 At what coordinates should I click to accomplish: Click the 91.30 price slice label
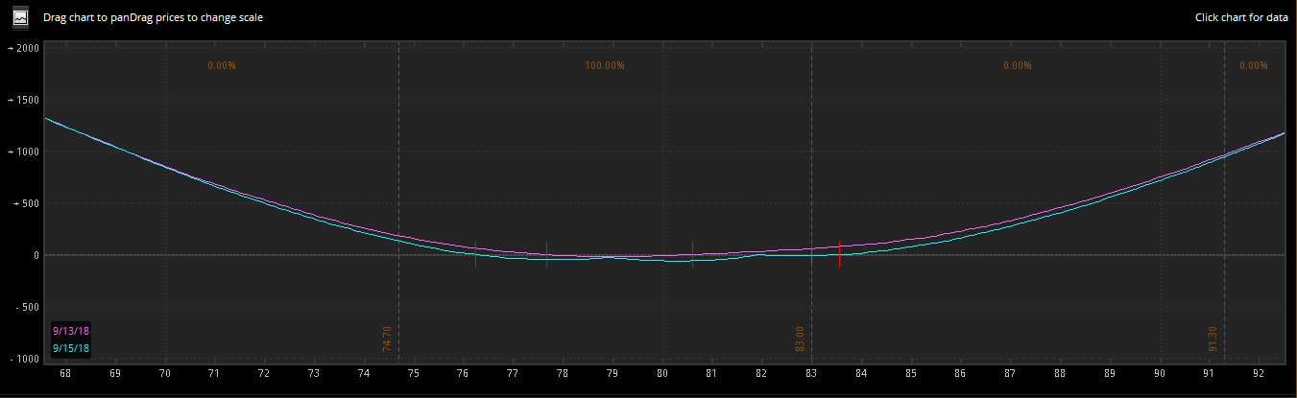(1213, 339)
